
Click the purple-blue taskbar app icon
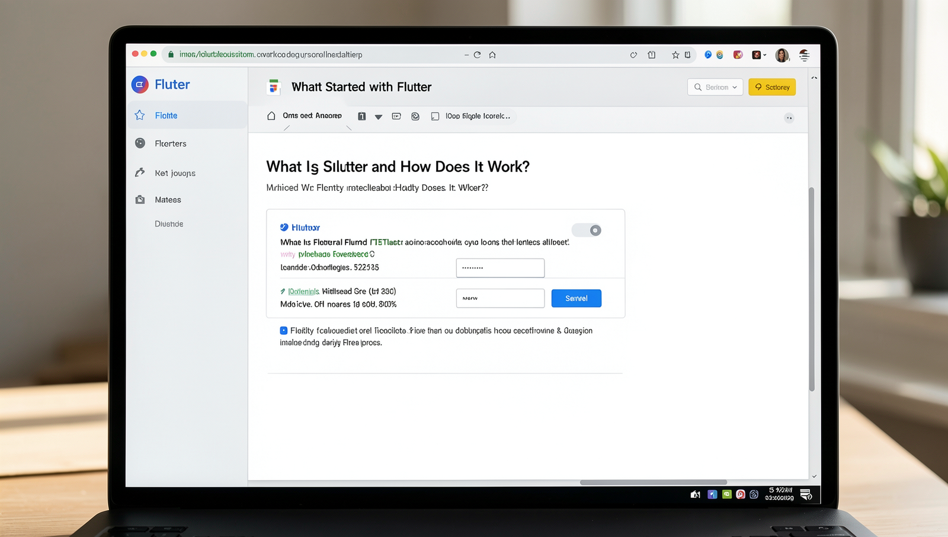pos(712,494)
